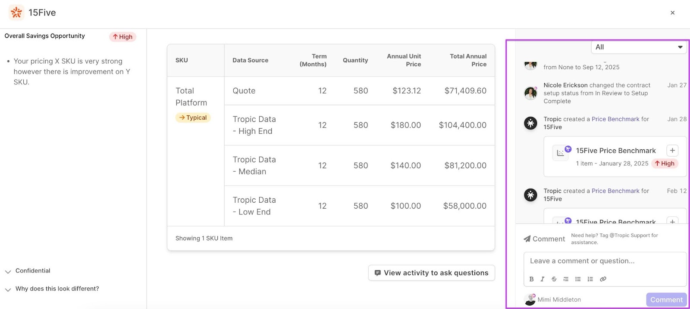Click 1 item - January 28, 2025 text
690x309 pixels.
click(x=612, y=164)
